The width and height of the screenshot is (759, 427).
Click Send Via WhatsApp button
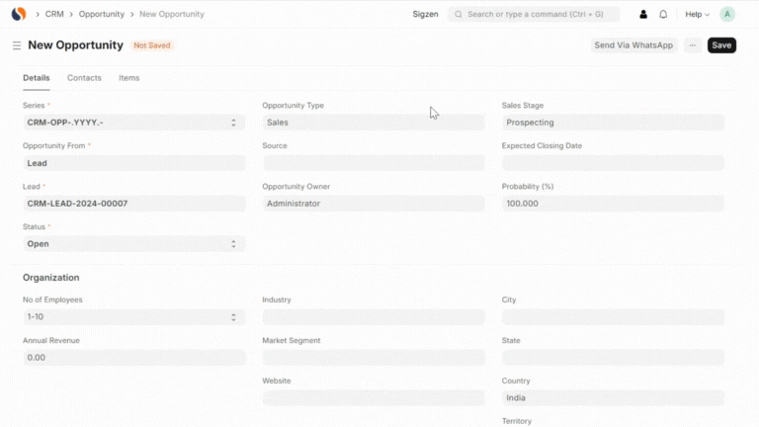[633, 45]
